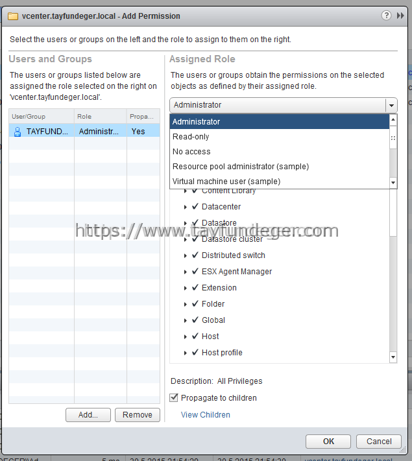Screen dimensions: 412x461
Task: Click privileges tree scrollbar down arrow
Action: (393, 357)
